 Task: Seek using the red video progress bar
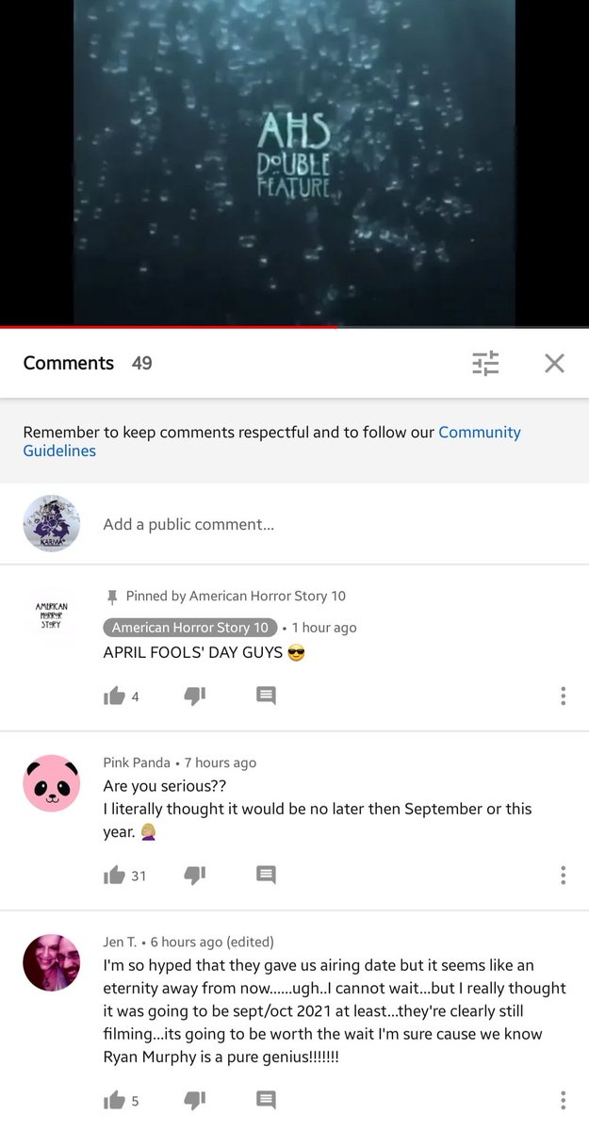tap(294, 327)
